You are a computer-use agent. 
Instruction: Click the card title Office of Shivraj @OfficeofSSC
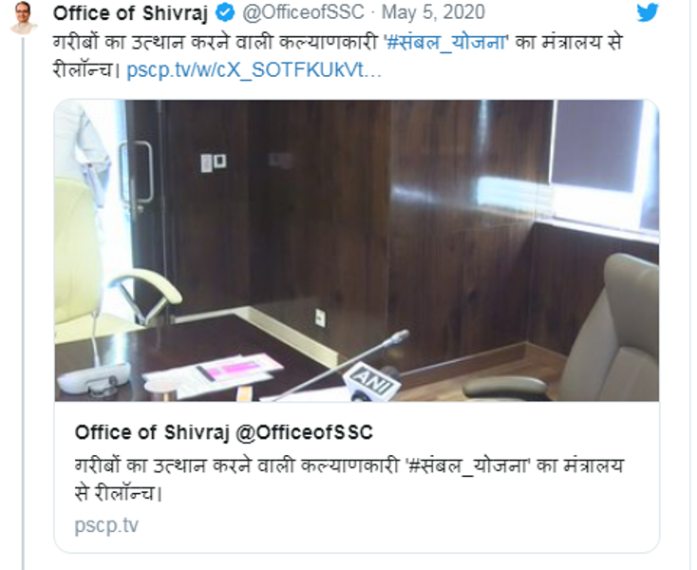tap(223, 432)
